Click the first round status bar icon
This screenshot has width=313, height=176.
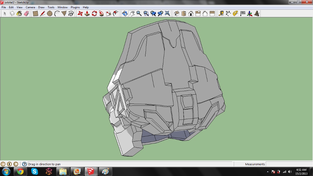coord(3,164)
